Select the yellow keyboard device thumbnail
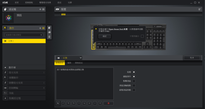This screenshot has width=205, height=109. coord(63,15)
